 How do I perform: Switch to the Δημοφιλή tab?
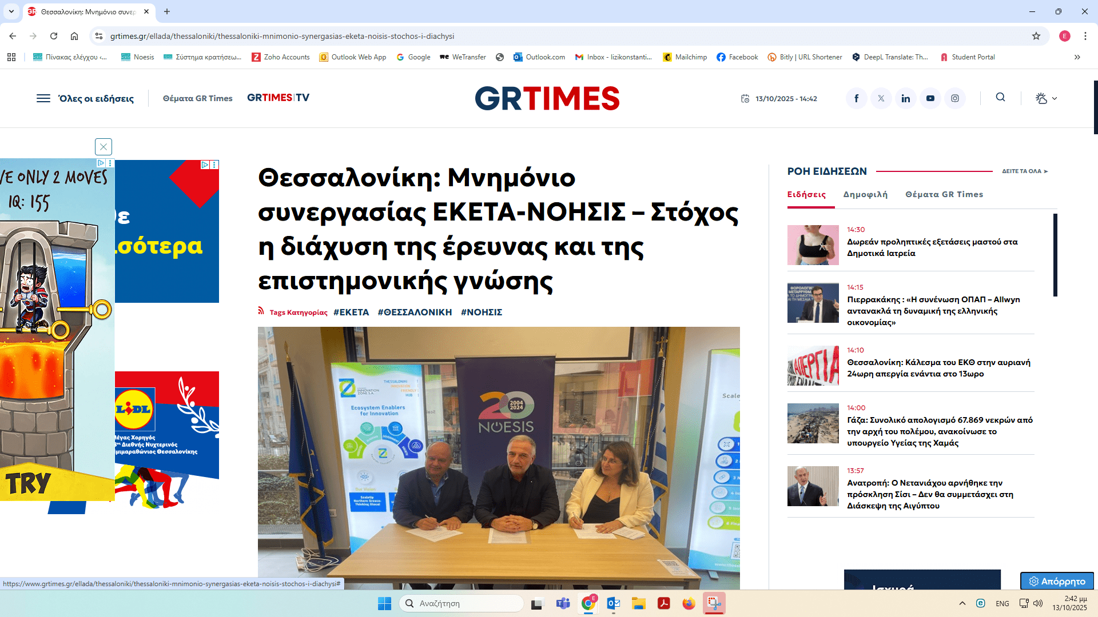pos(865,194)
